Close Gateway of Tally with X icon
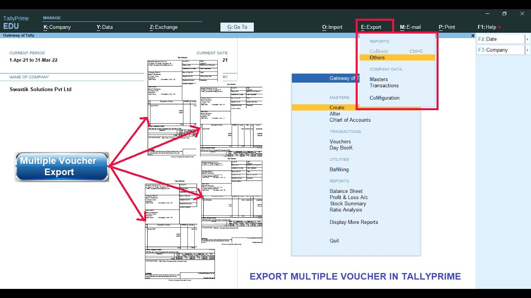The height and width of the screenshot is (298, 531). point(473,36)
